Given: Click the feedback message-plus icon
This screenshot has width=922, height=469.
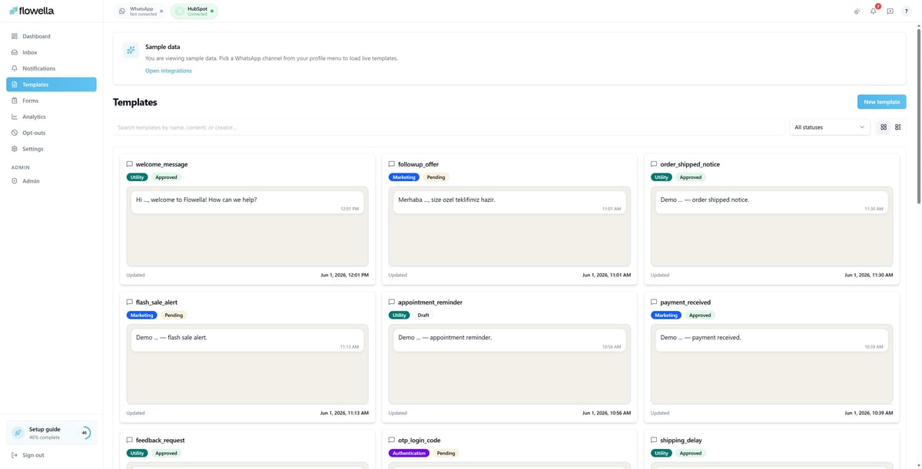Looking at the screenshot, I should click(890, 12).
